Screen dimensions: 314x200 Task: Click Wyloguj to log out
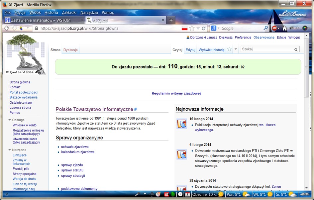click(x=294, y=38)
